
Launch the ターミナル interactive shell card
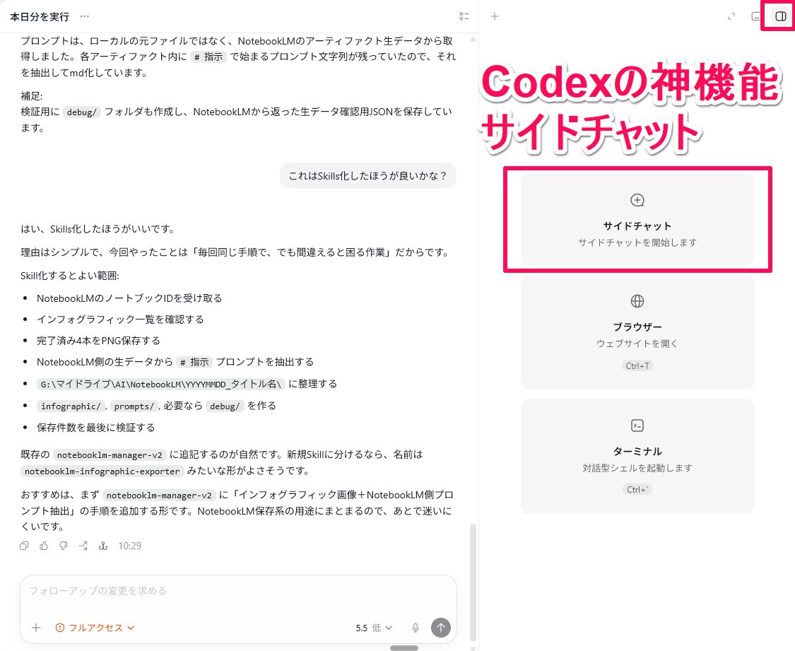pos(637,457)
